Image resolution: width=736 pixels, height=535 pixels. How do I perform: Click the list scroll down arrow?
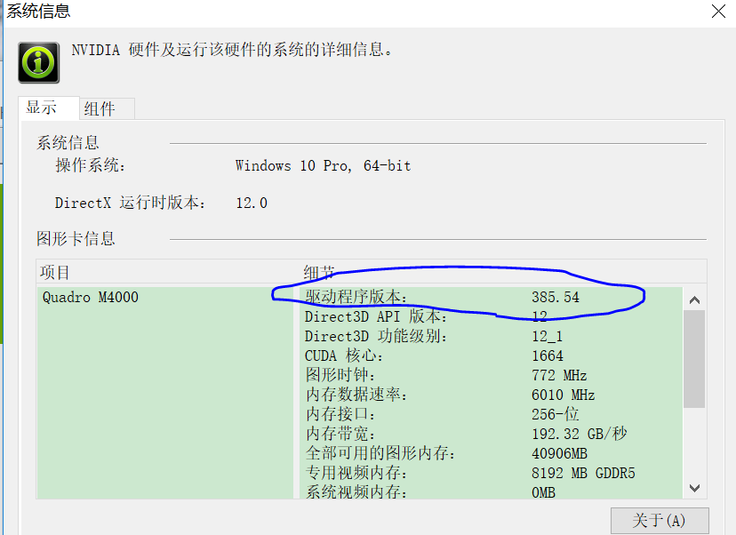tap(695, 488)
